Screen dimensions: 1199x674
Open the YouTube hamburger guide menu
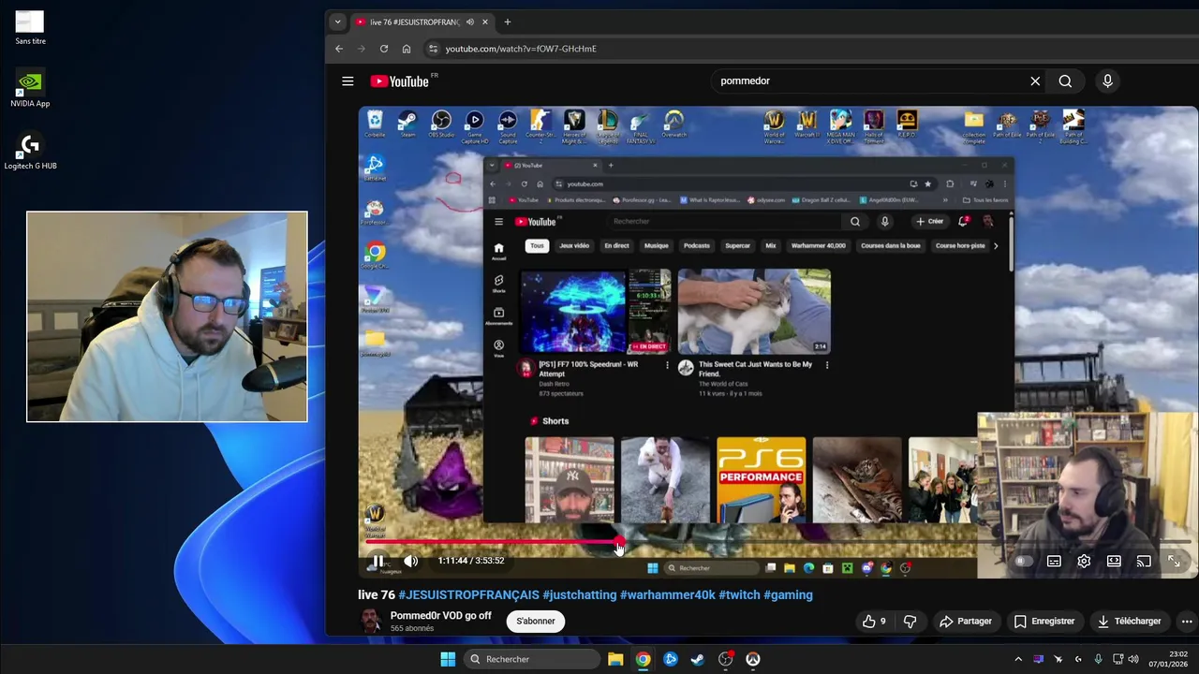coord(348,81)
